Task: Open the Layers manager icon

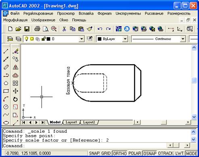Action: pos(10,39)
